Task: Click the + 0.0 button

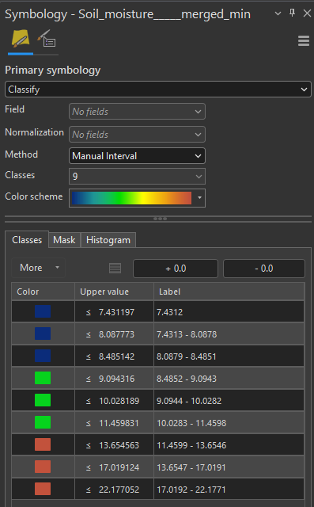Action: 176,269
